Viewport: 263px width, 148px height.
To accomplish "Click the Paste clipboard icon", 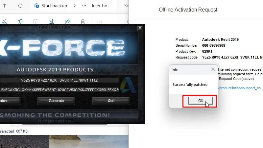I will pos(36,22).
